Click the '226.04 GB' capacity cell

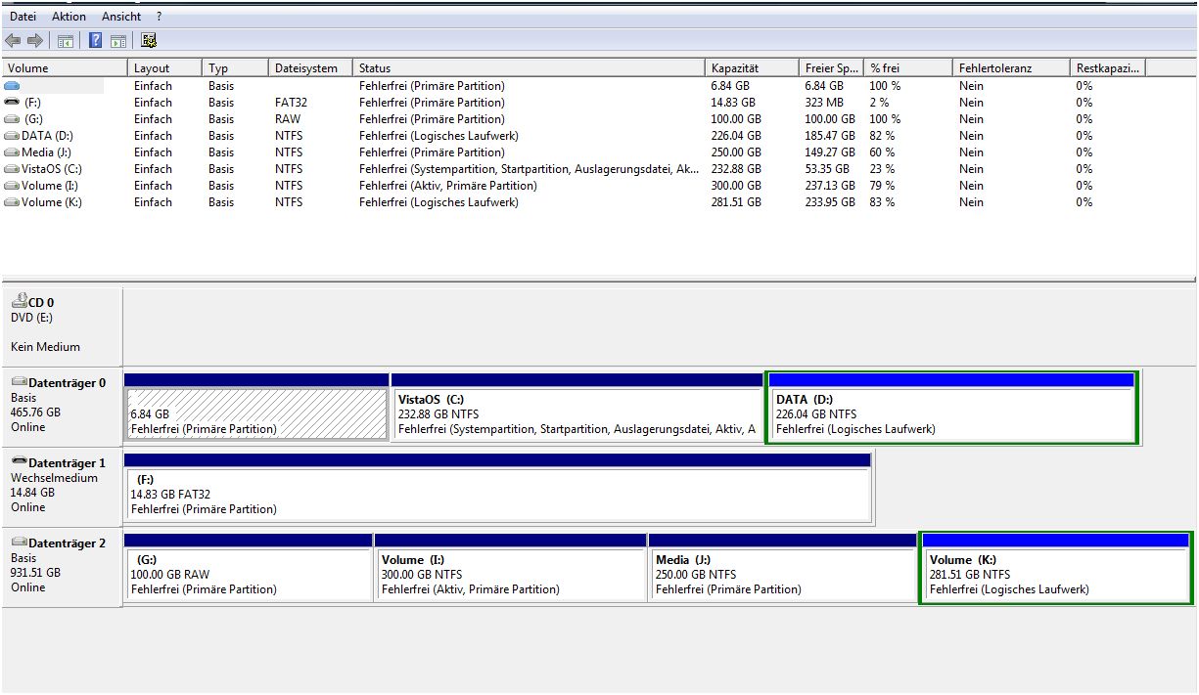736,136
